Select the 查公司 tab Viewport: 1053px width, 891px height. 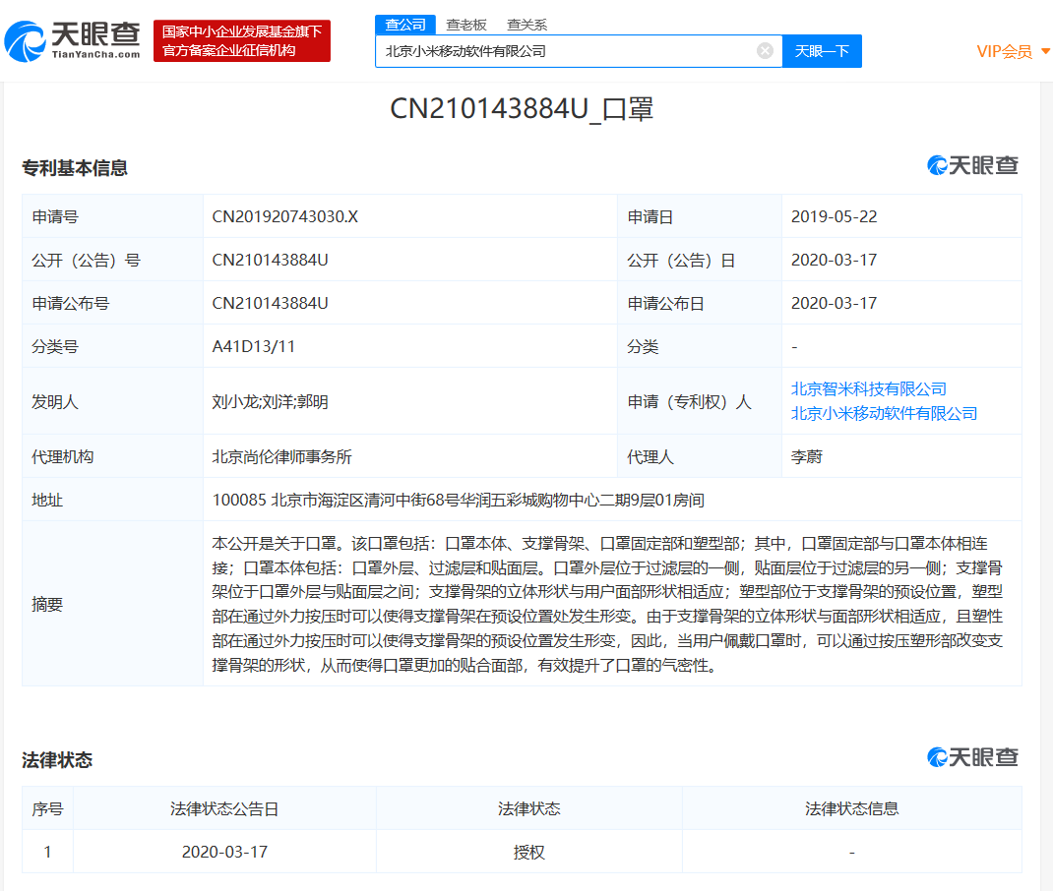[405, 25]
